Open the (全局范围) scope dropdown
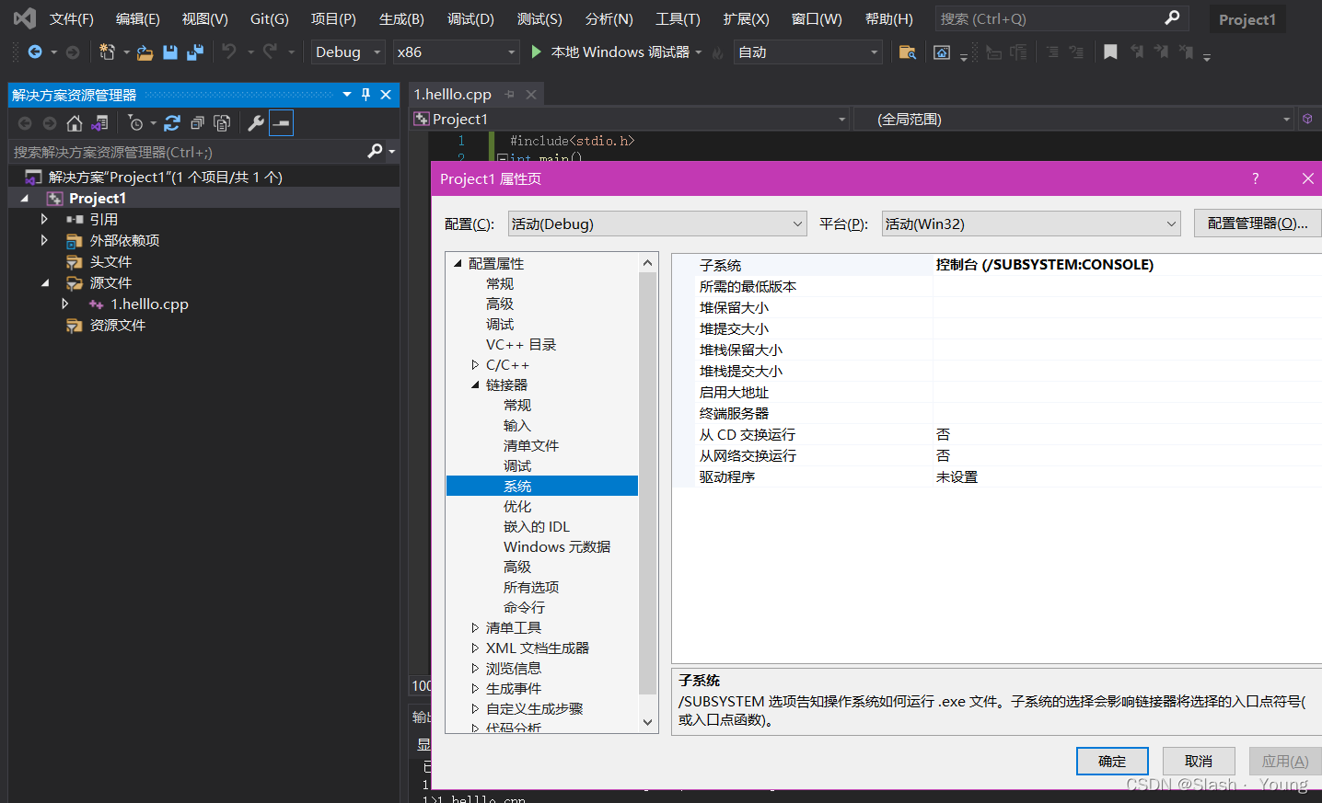 tap(1075, 119)
